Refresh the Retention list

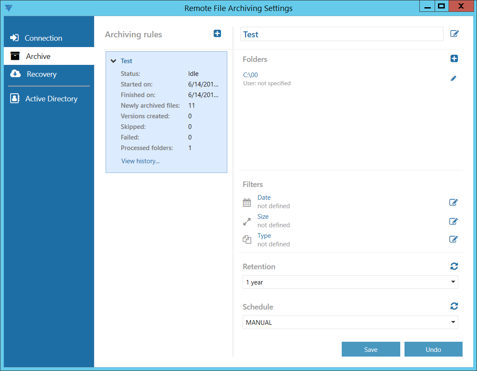(454, 266)
